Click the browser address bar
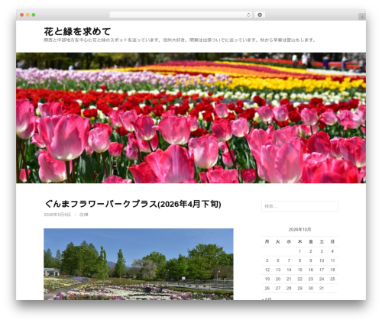The image size is (382, 323). 180,15
